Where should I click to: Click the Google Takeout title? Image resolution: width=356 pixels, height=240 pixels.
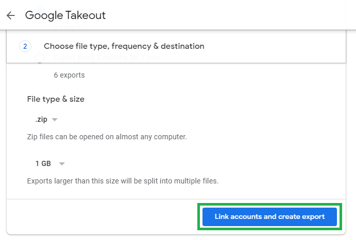pyautogui.click(x=65, y=15)
